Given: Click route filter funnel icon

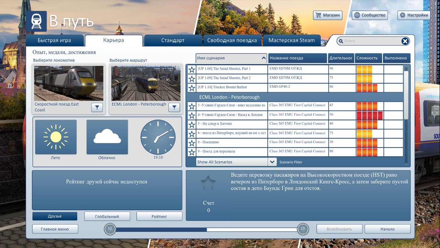Looking at the screenshot, I should pyautogui.click(x=174, y=108).
